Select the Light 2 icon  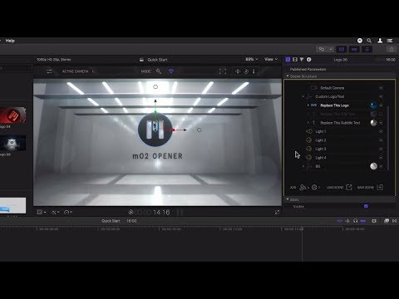click(x=308, y=140)
